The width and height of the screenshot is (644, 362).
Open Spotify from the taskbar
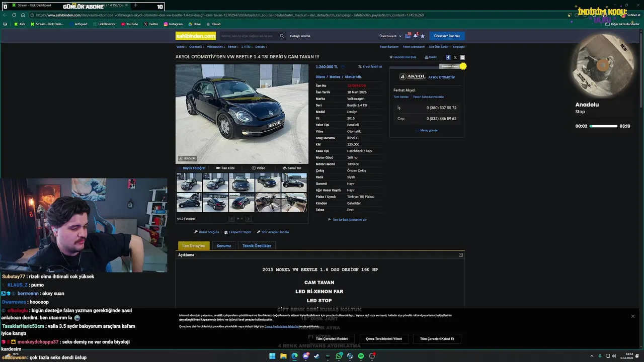point(361,356)
